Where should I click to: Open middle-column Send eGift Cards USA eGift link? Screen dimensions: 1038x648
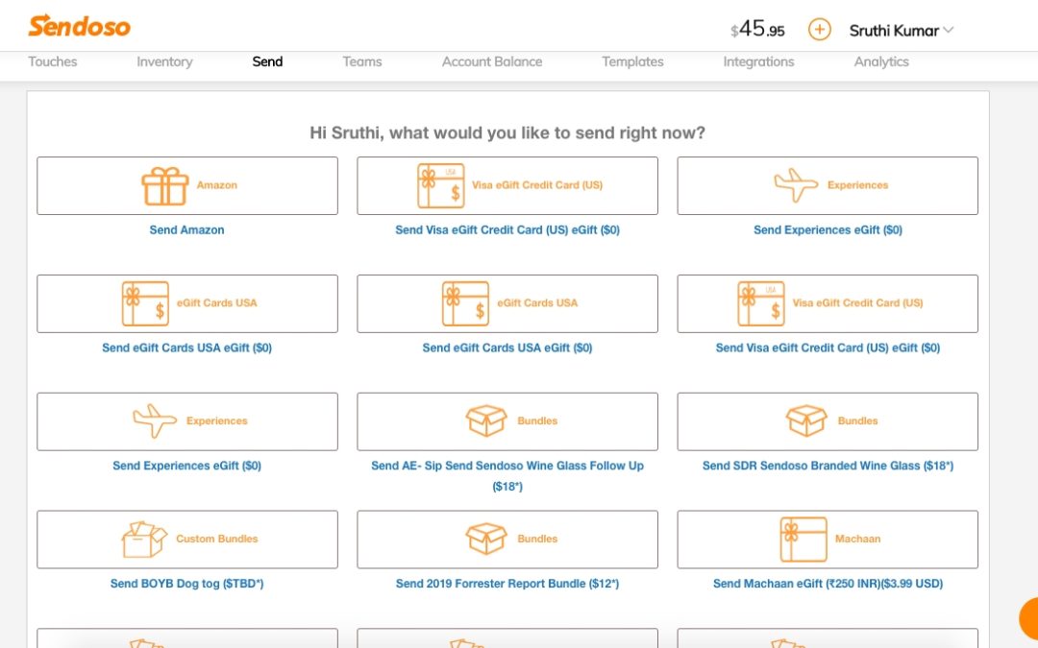507,348
